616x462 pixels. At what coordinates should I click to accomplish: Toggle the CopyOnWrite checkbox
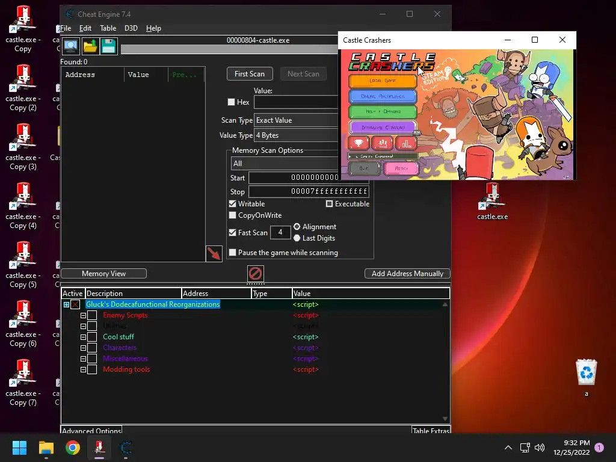(233, 215)
